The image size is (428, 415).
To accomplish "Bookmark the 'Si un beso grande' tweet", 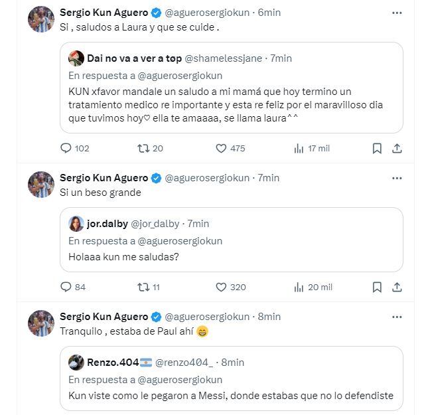I will pos(376,287).
